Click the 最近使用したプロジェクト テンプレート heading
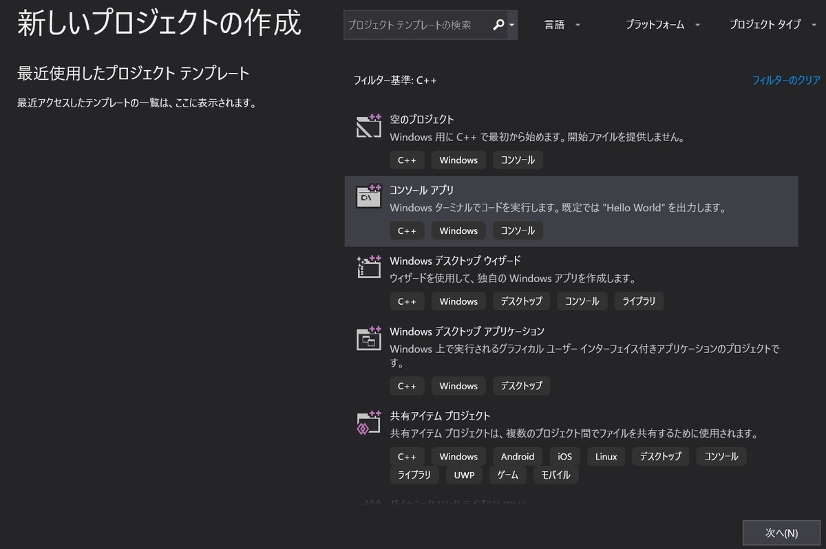The height and width of the screenshot is (549, 826). (133, 73)
